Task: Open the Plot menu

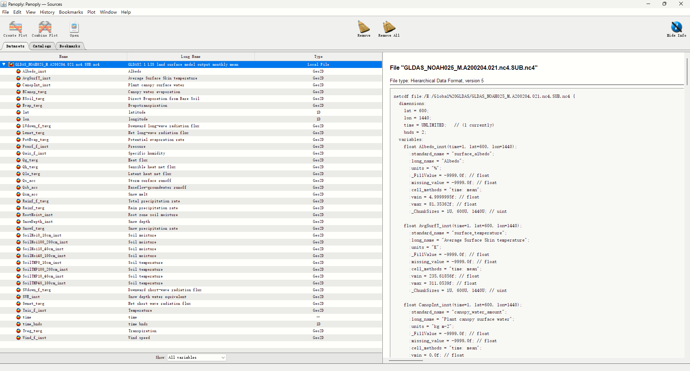Action: point(91,12)
